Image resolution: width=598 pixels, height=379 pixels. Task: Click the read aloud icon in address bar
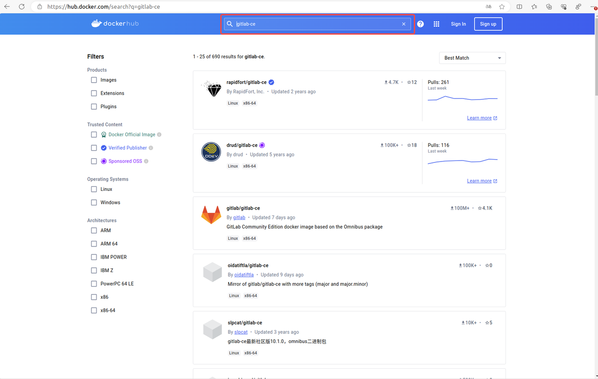489,7
